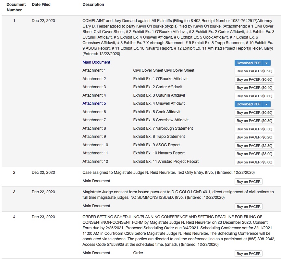Click the 'Case assigned to Magistrate Judge' entry text
This screenshot has width=281, height=263.
(168, 172)
